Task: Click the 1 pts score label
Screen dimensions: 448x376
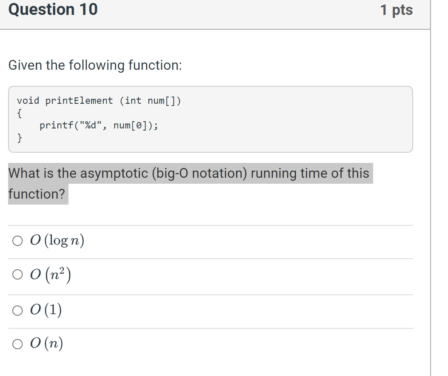Action: pos(396,10)
